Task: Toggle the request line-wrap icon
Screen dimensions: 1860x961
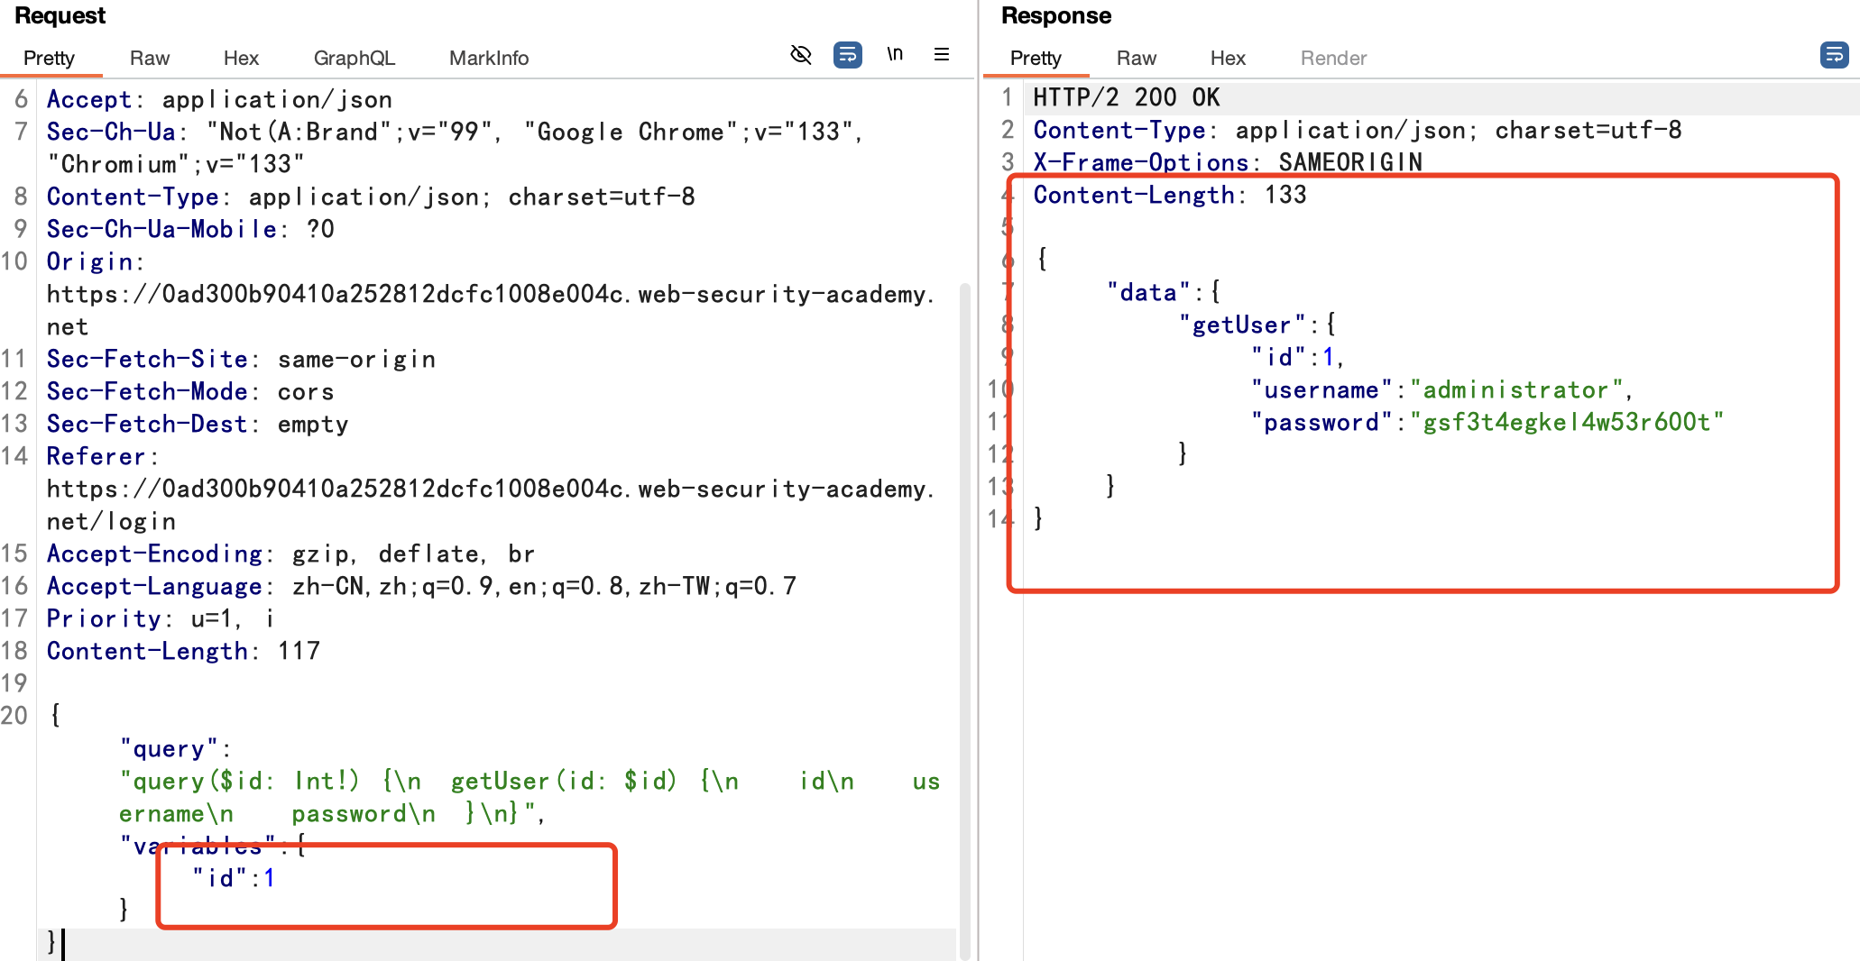Action: [847, 55]
